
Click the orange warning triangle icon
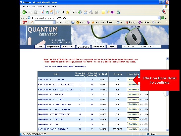[93, 22]
